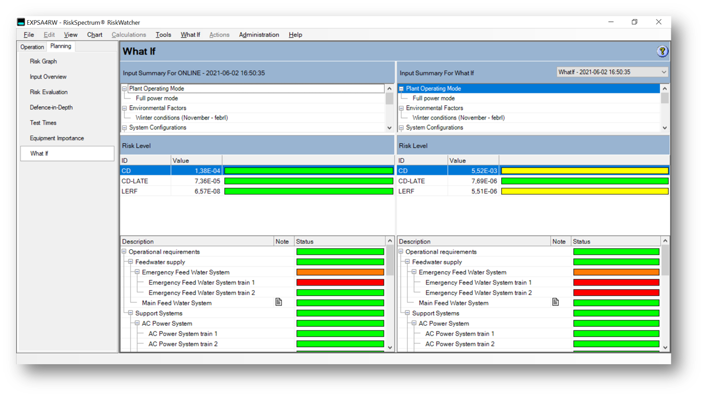Open Risk Evaluation in sidebar

point(48,92)
